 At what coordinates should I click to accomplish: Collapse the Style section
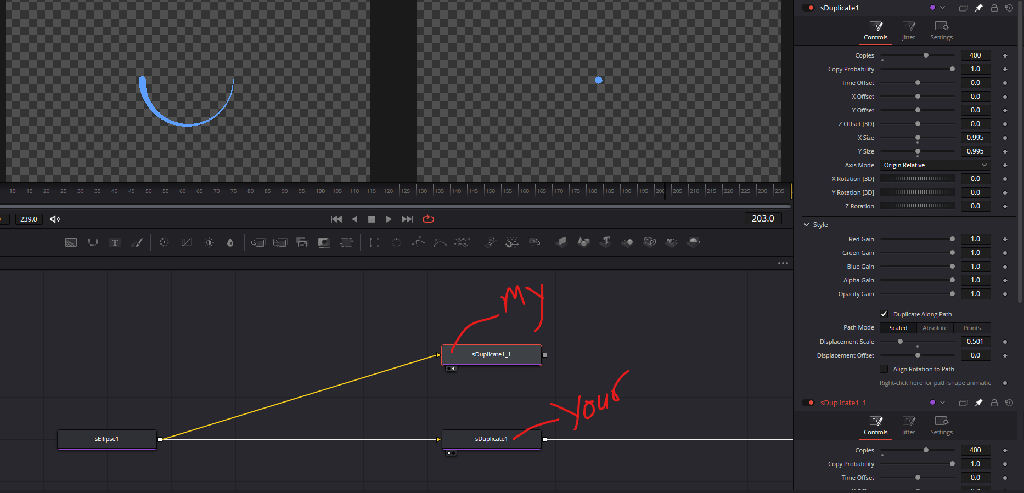[806, 225]
